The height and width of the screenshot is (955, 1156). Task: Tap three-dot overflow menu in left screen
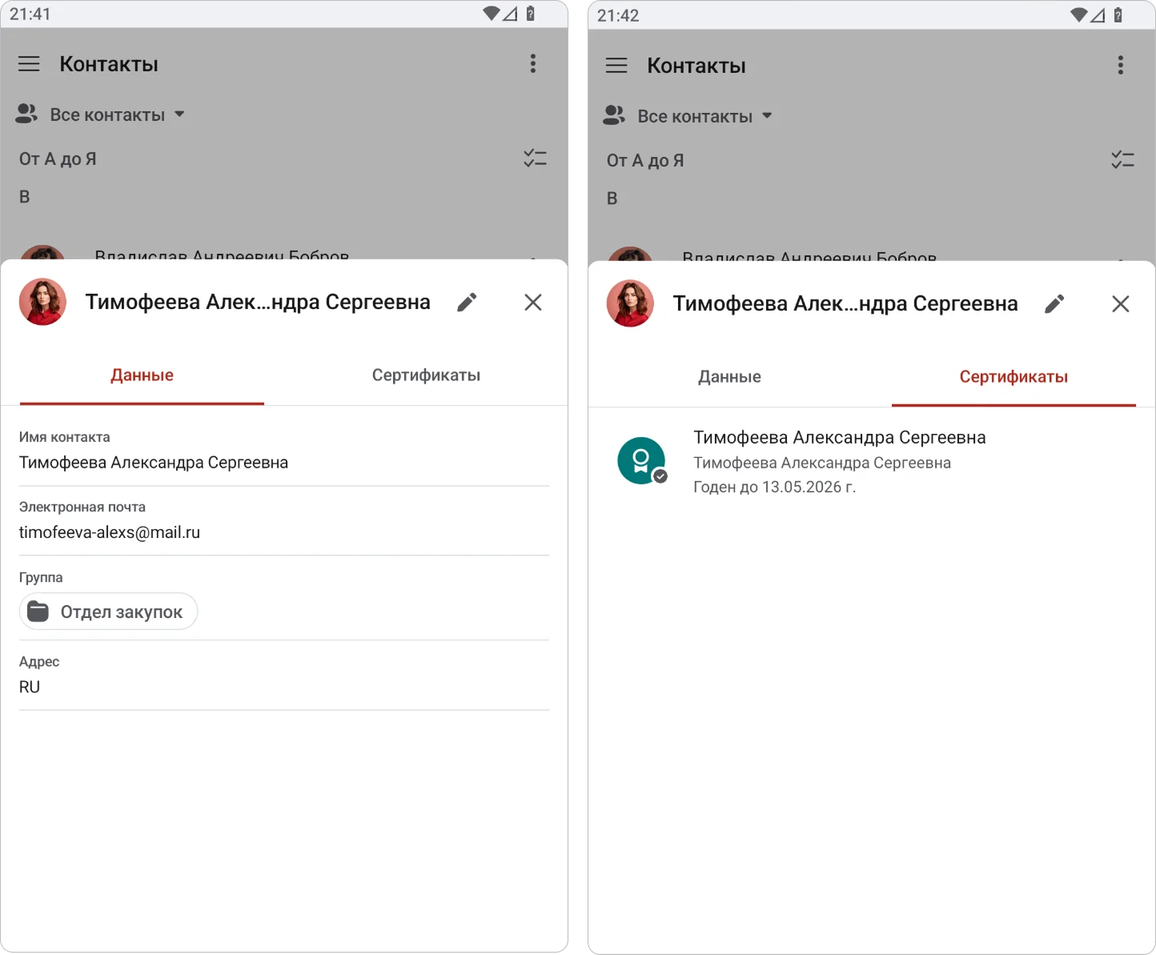pos(533,64)
